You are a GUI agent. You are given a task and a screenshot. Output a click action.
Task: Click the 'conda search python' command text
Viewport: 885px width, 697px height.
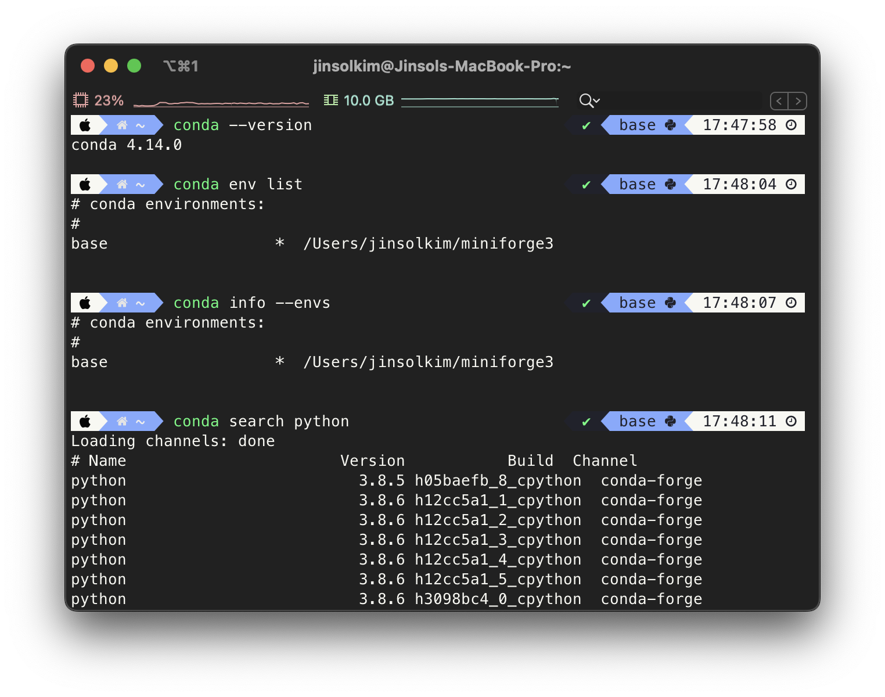(261, 421)
